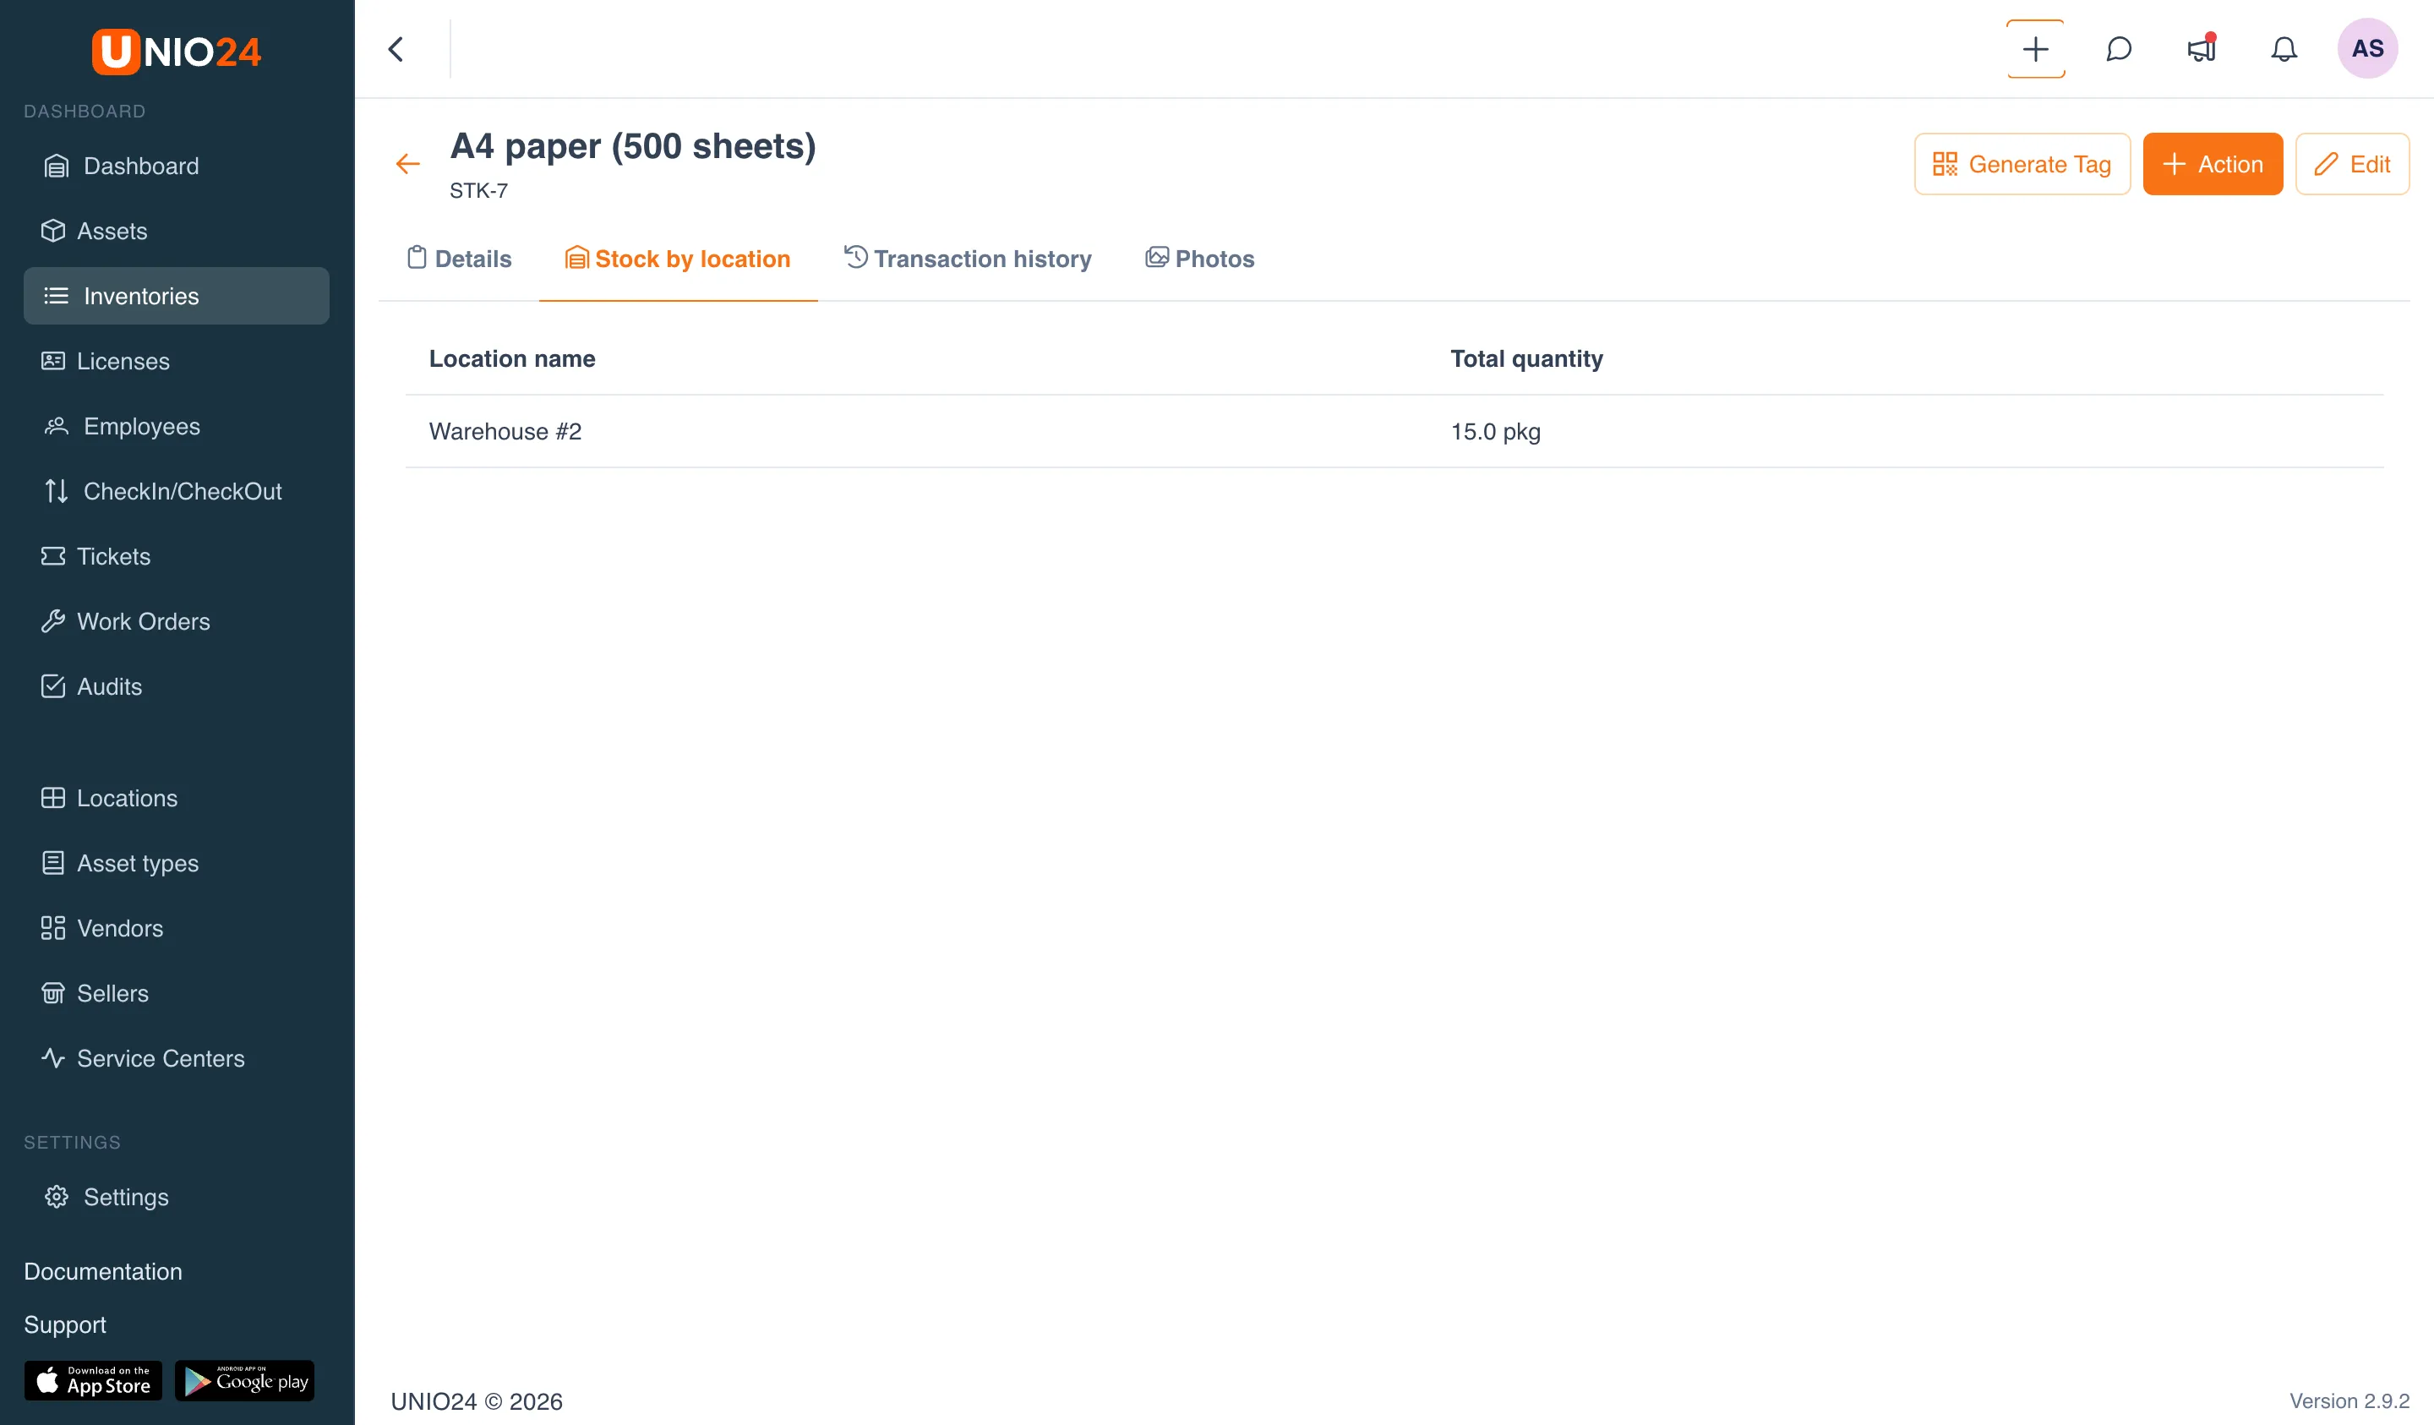This screenshot has height=1425, width=2434.
Task: Open notifications via the bell icon
Action: pos(2284,49)
